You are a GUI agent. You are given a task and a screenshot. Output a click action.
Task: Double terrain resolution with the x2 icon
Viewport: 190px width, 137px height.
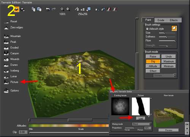[x=82, y=9]
